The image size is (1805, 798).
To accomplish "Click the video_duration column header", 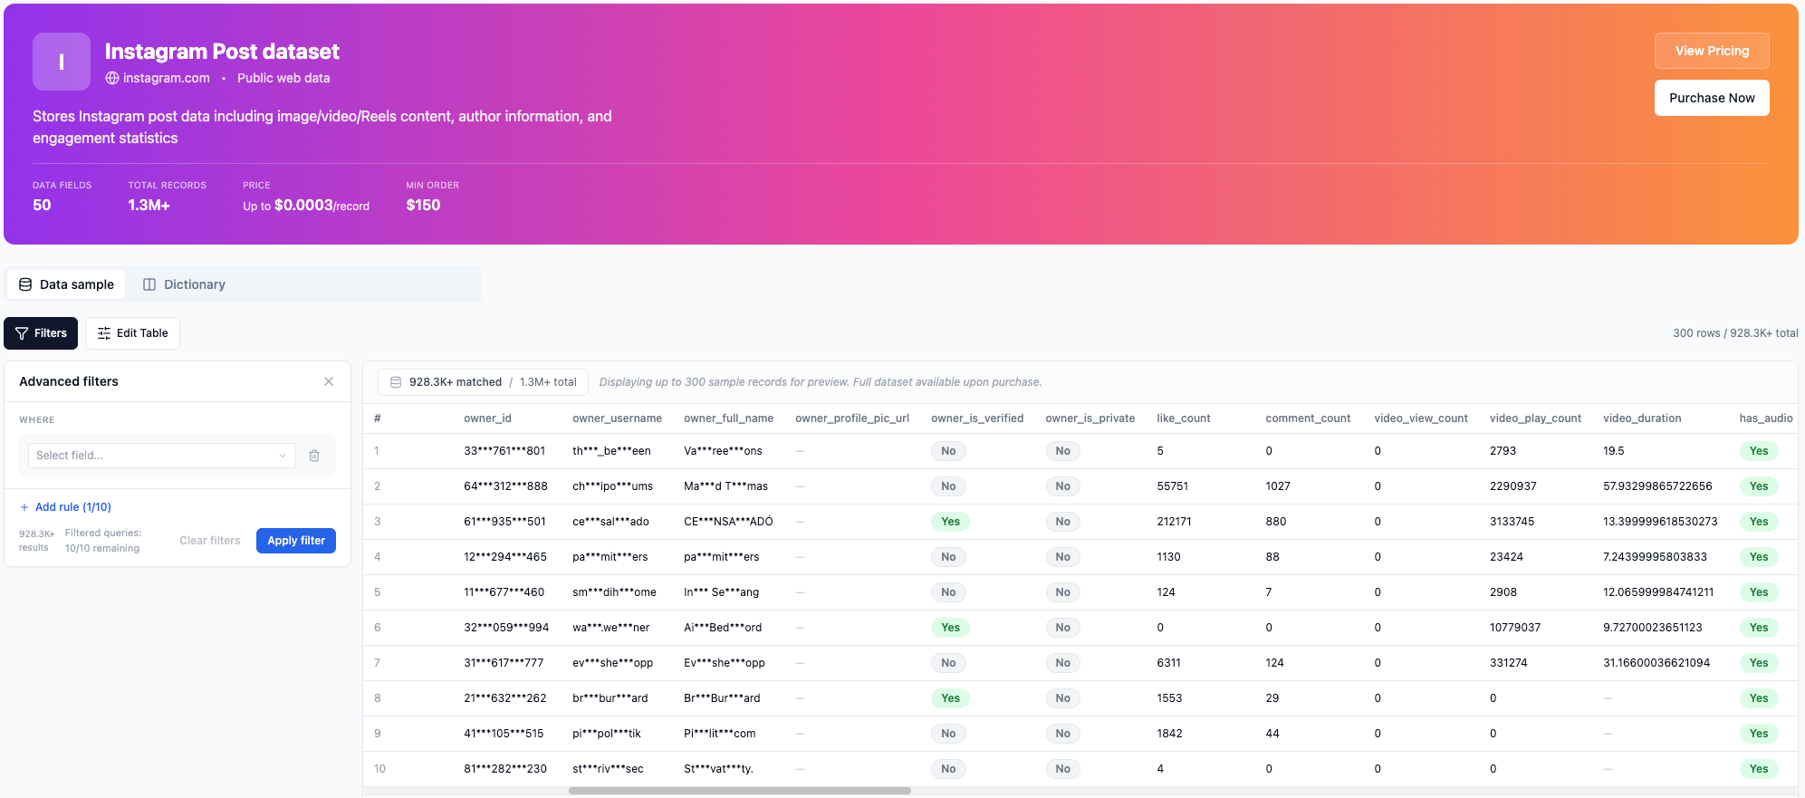I will [x=1642, y=418].
